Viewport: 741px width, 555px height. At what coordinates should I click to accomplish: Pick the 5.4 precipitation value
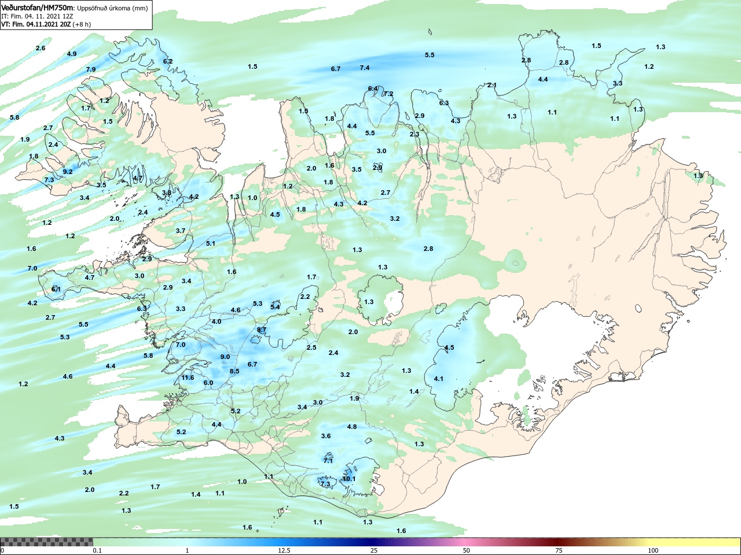coord(275,307)
